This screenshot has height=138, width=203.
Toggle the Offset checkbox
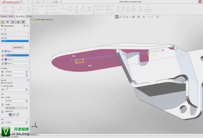click(2, 68)
